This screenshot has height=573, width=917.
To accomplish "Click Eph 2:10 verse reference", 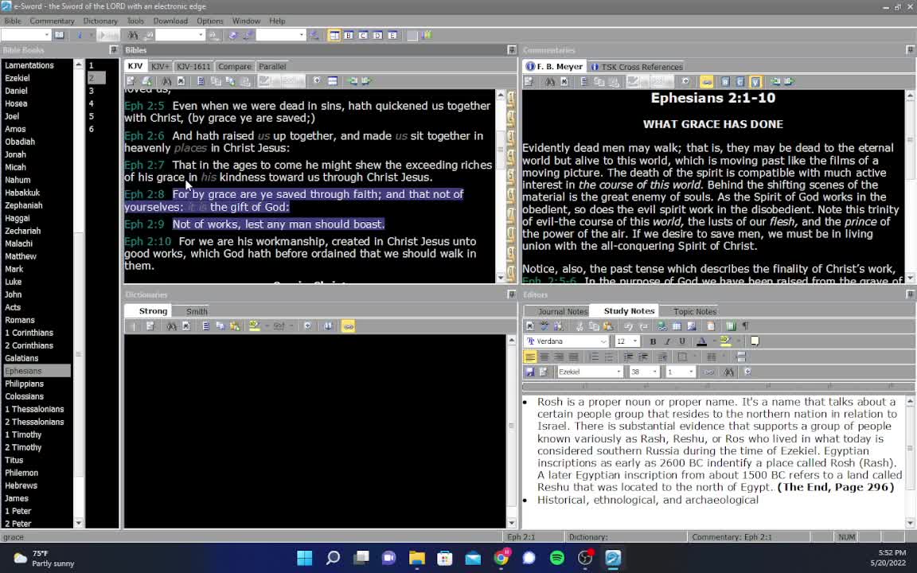I will 147,241.
